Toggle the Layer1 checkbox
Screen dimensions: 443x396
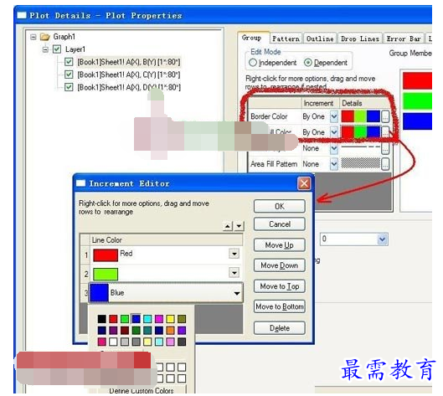[x=57, y=49]
